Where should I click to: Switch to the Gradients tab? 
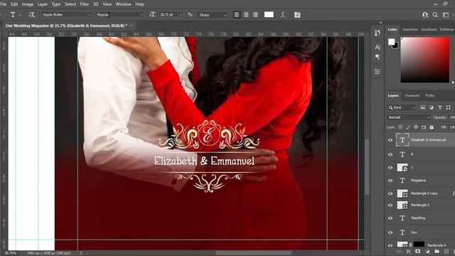coord(429,30)
